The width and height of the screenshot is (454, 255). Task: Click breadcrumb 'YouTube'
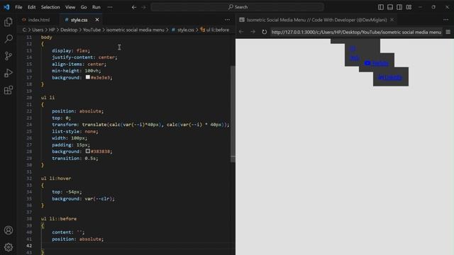tap(92, 30)
